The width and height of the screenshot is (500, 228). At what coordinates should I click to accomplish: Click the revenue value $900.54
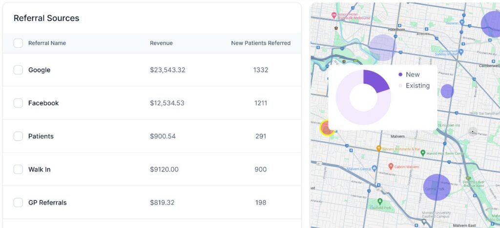point(163,136)
